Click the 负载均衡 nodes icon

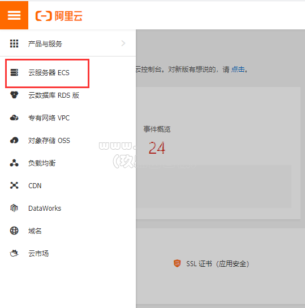[14, 163]
